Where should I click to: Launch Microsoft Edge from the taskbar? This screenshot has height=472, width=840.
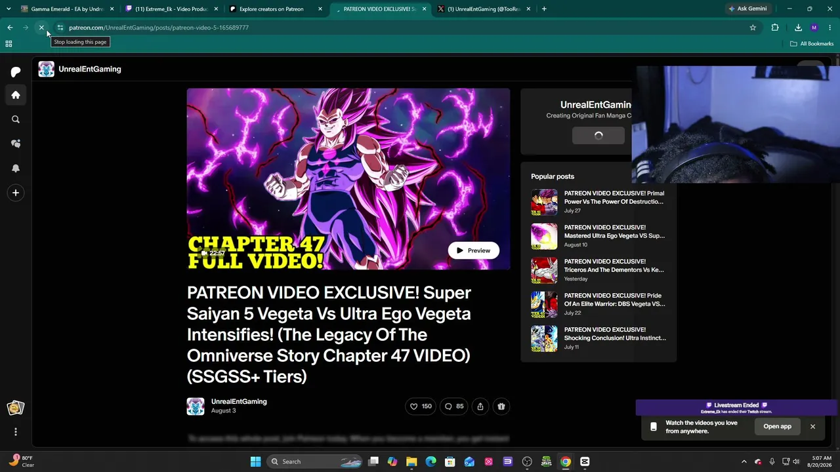(431, 462)
